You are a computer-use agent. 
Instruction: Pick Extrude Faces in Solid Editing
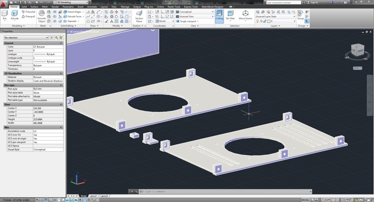72,17
